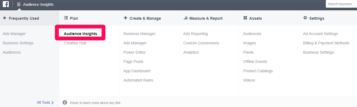
Task: Open Offline Events
Action: click(x=255, y=62)
